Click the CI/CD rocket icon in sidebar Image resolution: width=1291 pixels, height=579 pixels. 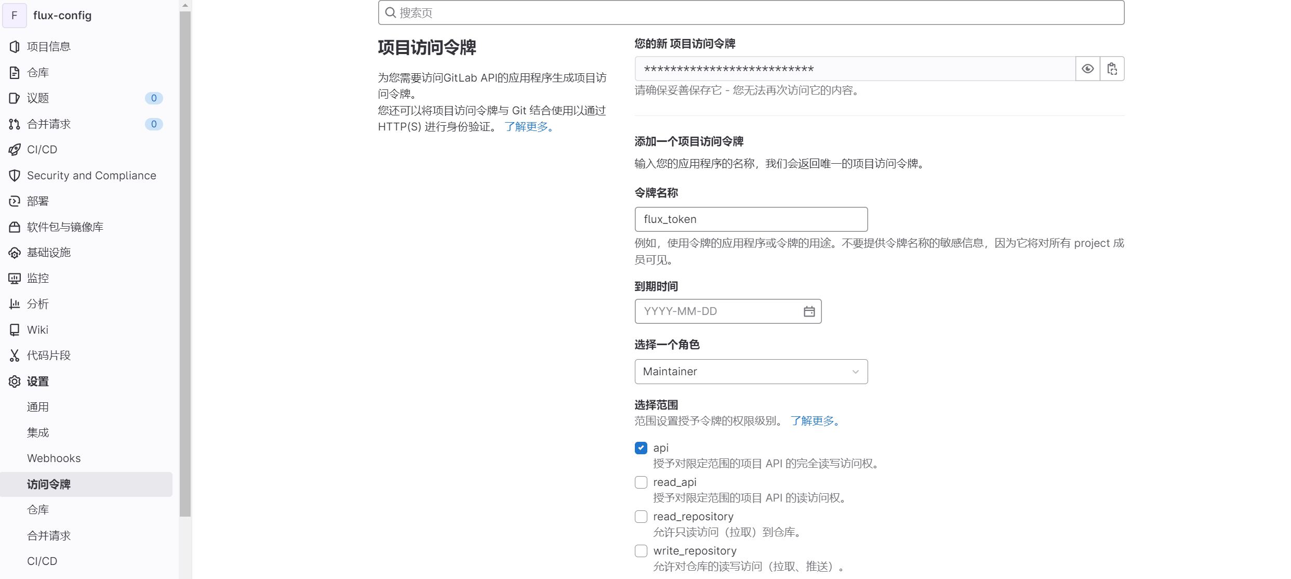click(x=15, y=150)
